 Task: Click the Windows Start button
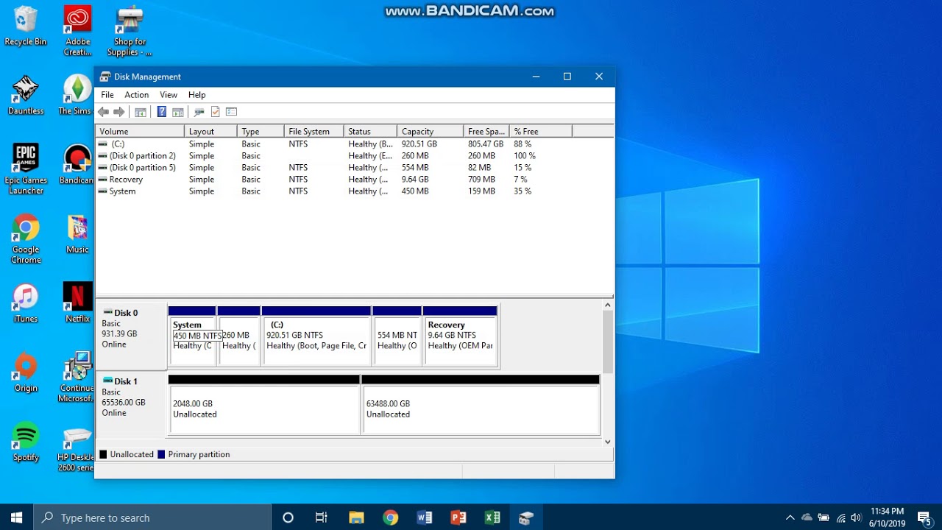click(17, 517)
